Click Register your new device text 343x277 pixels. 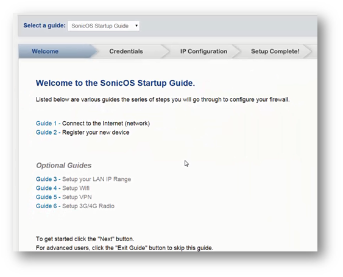pyautogui.click(x=96, y=133)
